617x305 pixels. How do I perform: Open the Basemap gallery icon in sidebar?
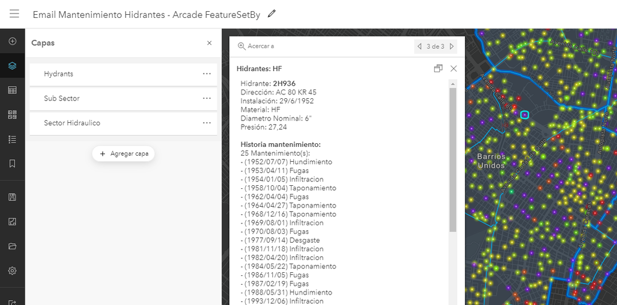[12, 114]
